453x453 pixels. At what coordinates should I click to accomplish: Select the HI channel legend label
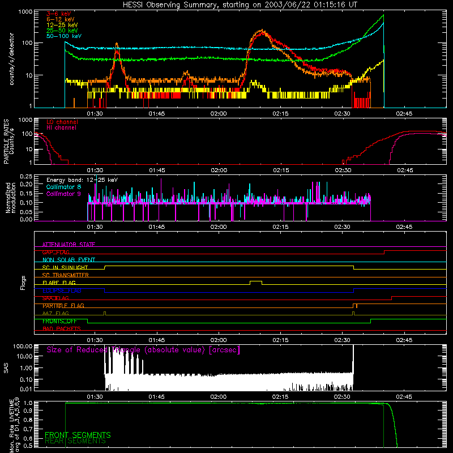tap(61, 128)
